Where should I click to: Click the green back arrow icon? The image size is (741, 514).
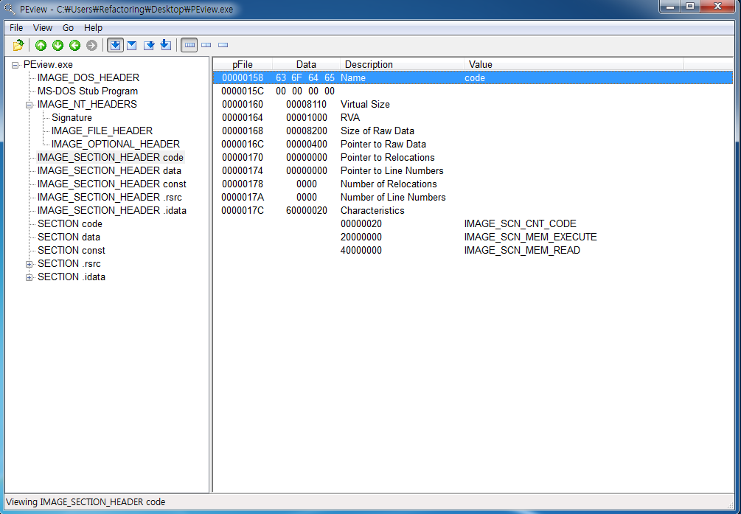coord(74,46)
